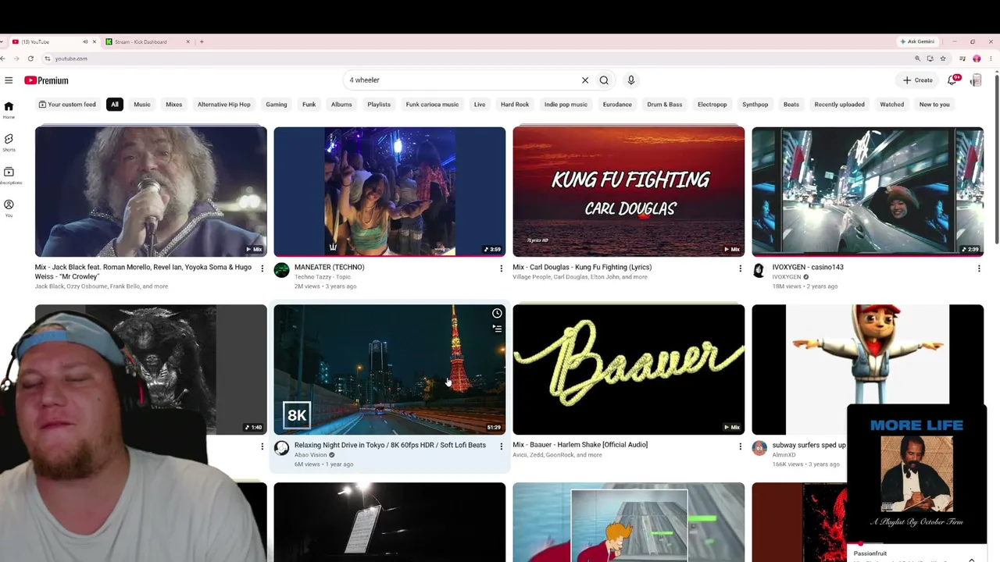Open Techno Tazzy channel avatar
The height and width of the screenshot is (562, 1000).
tap(281, 270)
